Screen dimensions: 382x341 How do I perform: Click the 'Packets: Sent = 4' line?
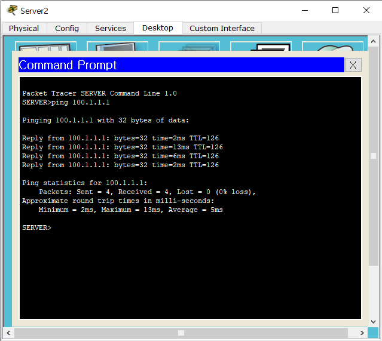pos(147,192)
